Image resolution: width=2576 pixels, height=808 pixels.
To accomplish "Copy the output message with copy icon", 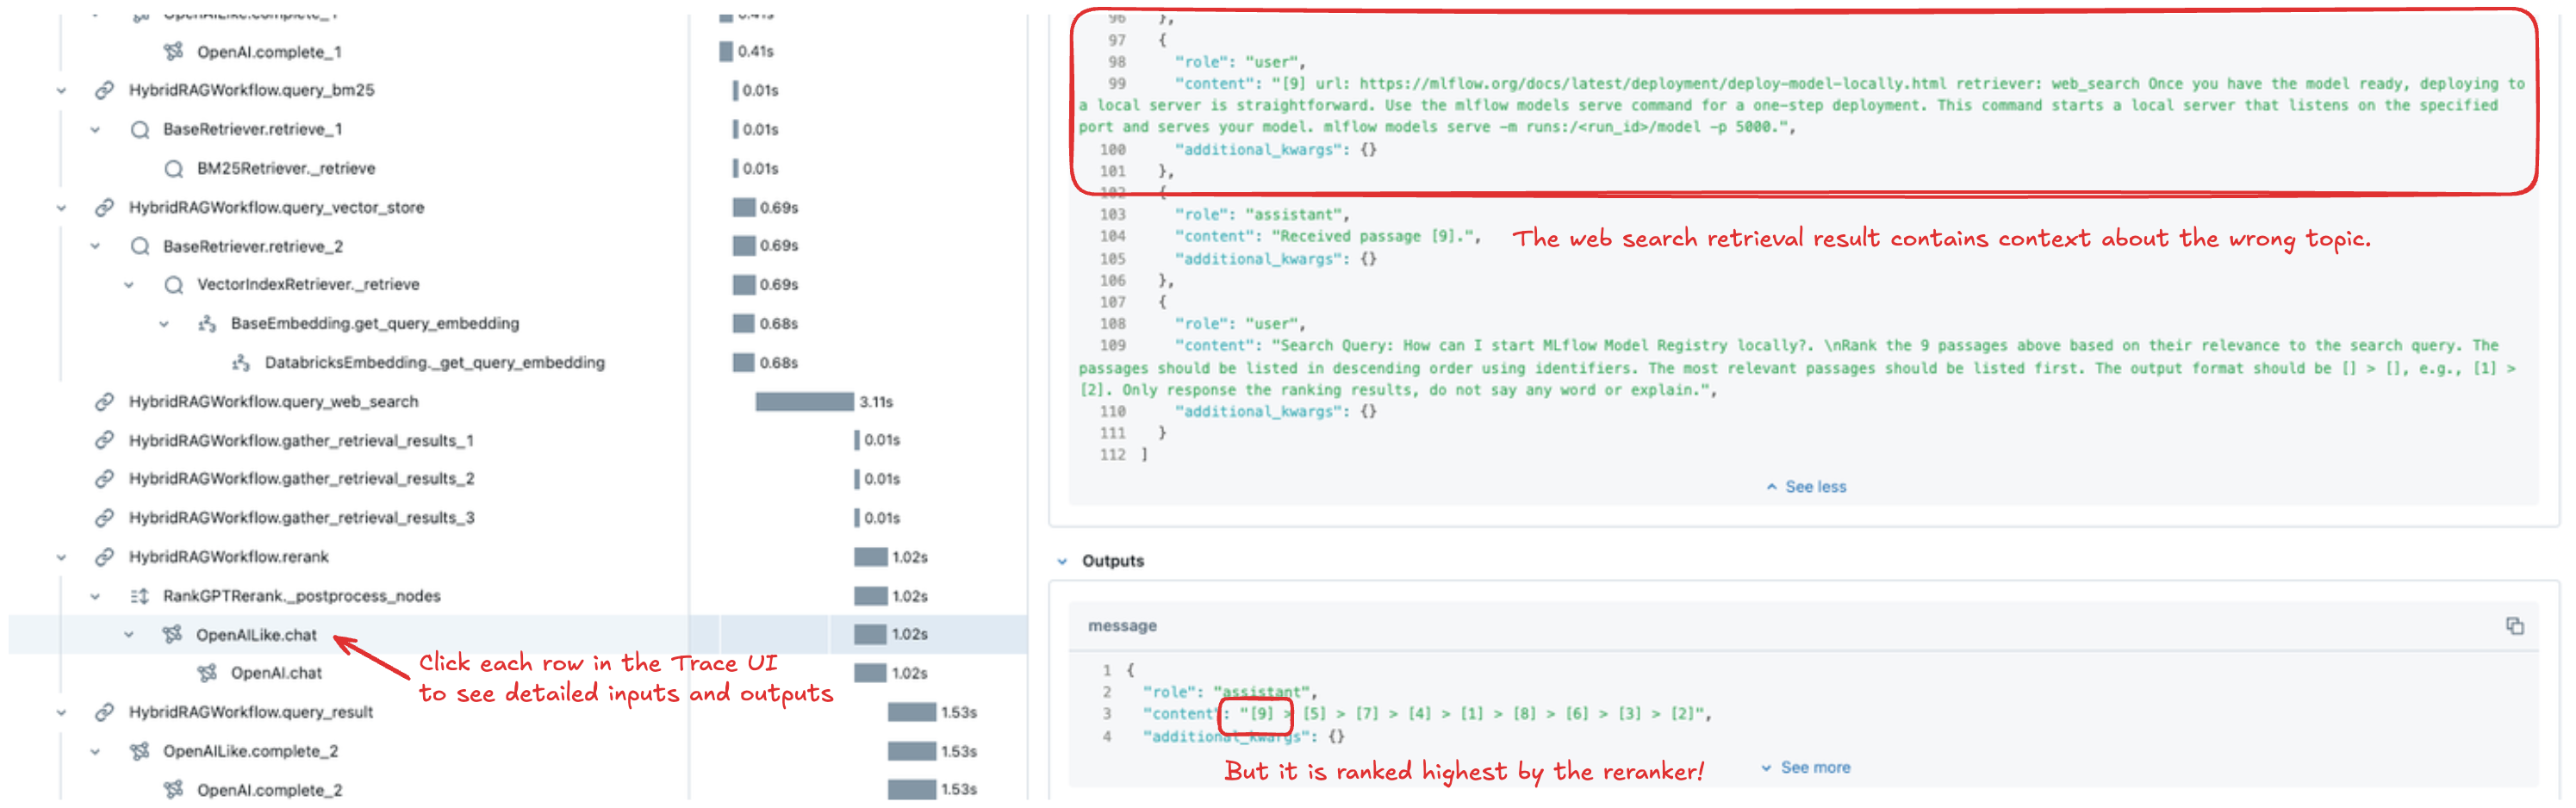I will (2514, 626).
